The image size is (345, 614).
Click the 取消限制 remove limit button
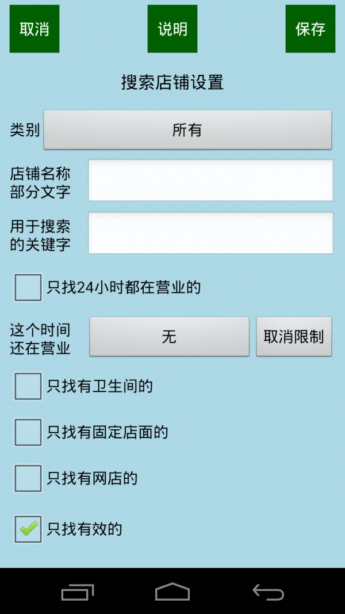point(294,337)
